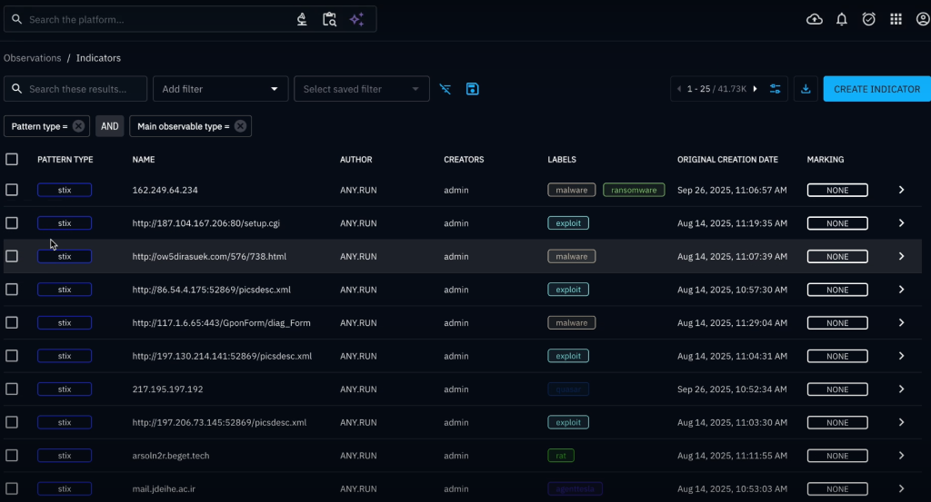This screenshot has width=931, height=502.
Task: Open the cloud import icon
Action: pos(815,20)
